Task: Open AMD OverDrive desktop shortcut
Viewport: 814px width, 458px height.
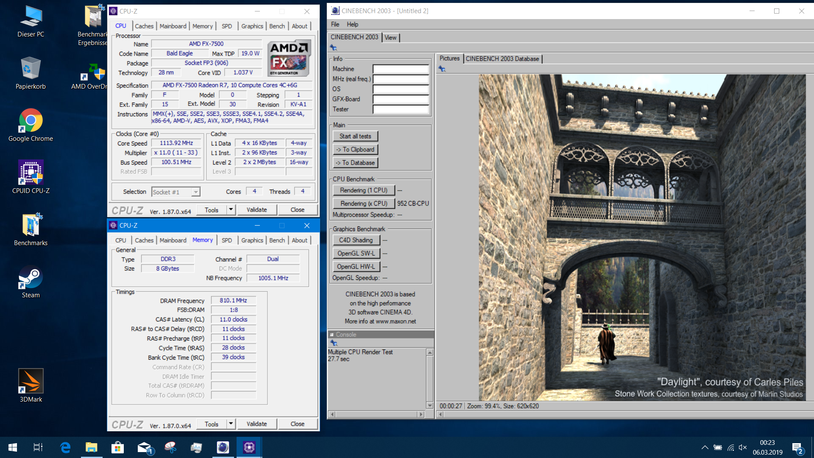Action: pyautogui.click(x=89, y=76)
